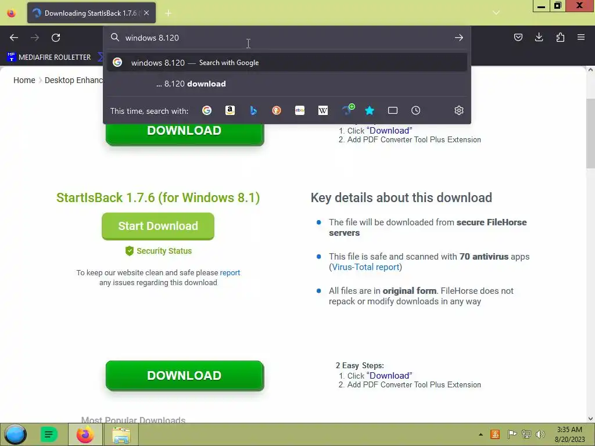
Task: Search this time with eBay
Action: point(300,110)
